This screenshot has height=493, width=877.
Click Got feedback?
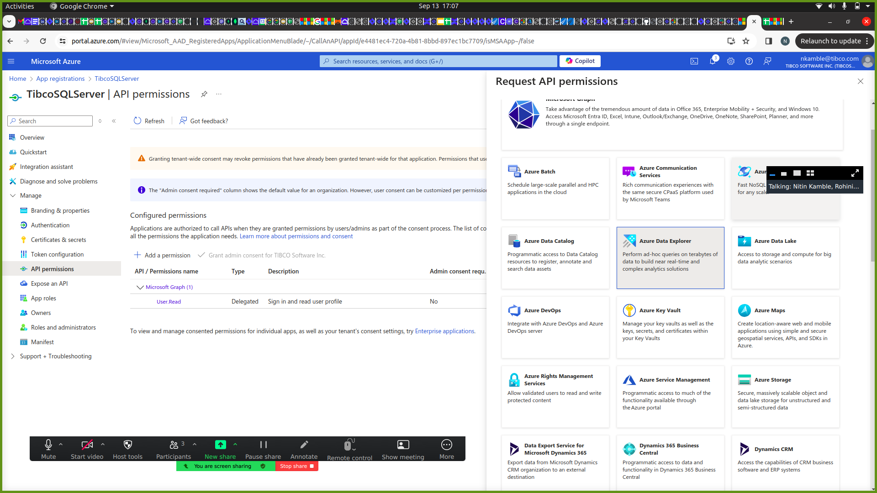204,121
